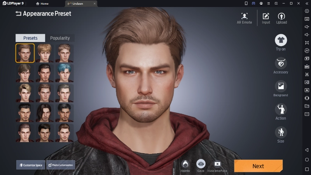Select the gray-haired preset in third row
This screenshot has height=175, width=311.
[65, 93]
